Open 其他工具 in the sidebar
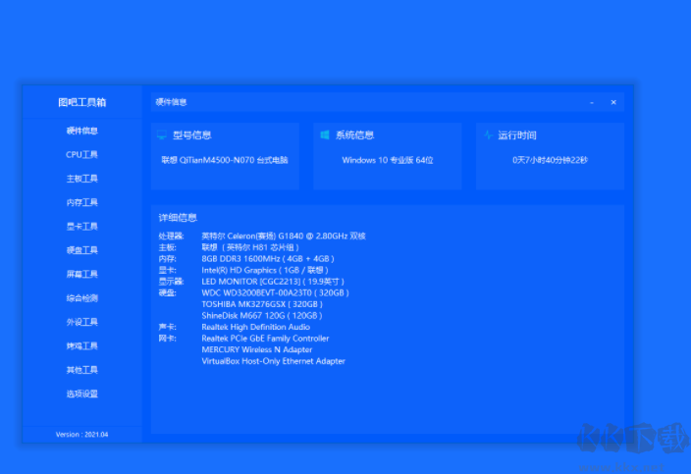This screenshot has height=474, width=691. [x=81, y=370]
